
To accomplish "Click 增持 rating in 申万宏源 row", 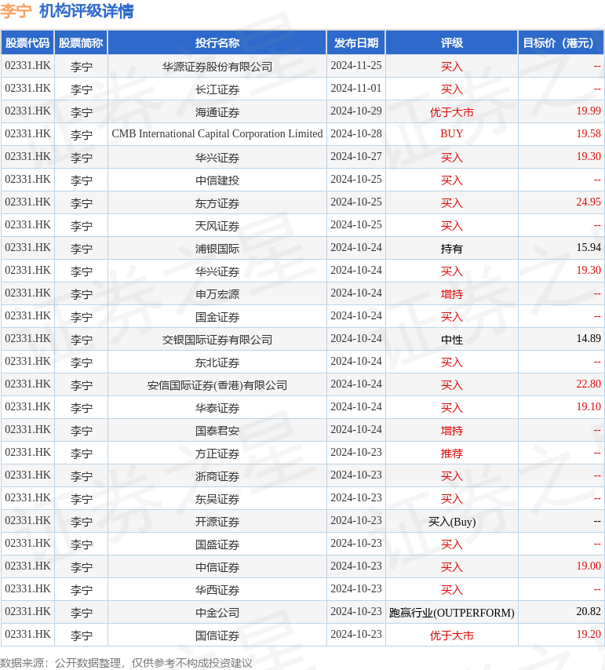I will [x=452, y=294].
